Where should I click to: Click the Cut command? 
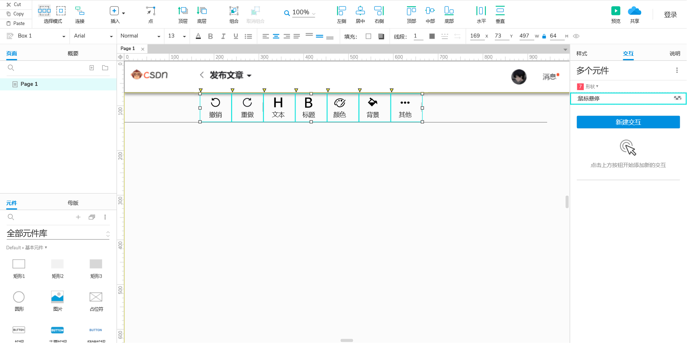tap(14, 5)
